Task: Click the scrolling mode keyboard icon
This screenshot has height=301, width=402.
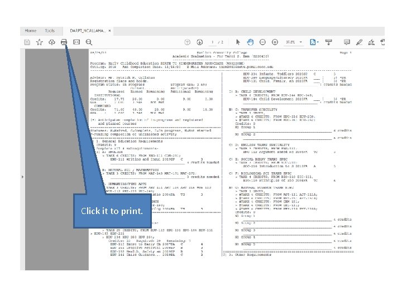Action: point(328,42)
